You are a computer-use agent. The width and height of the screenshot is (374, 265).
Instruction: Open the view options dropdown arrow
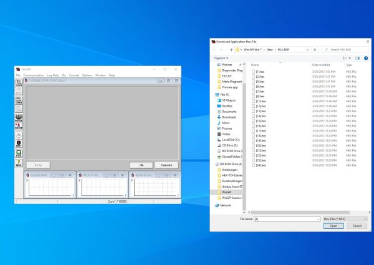pyautogui.click(x=350, y=58)
